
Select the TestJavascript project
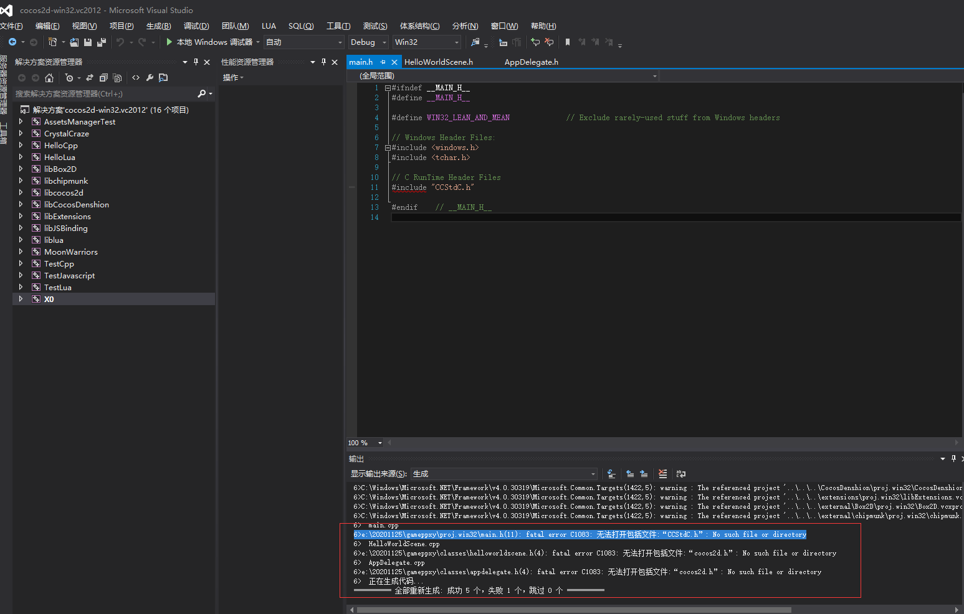70,276
